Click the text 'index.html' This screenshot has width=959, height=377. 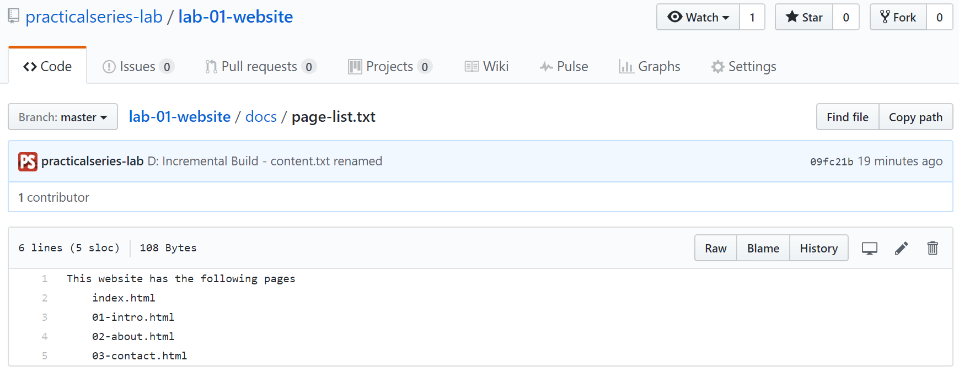click(124, 298)
